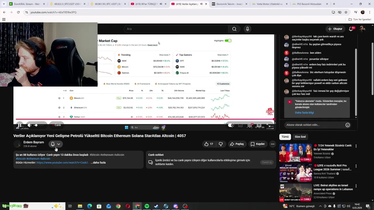Open RoV Pro League live thumbnail
The width and height of the screenshot is (374, 210).
(295, 173)
